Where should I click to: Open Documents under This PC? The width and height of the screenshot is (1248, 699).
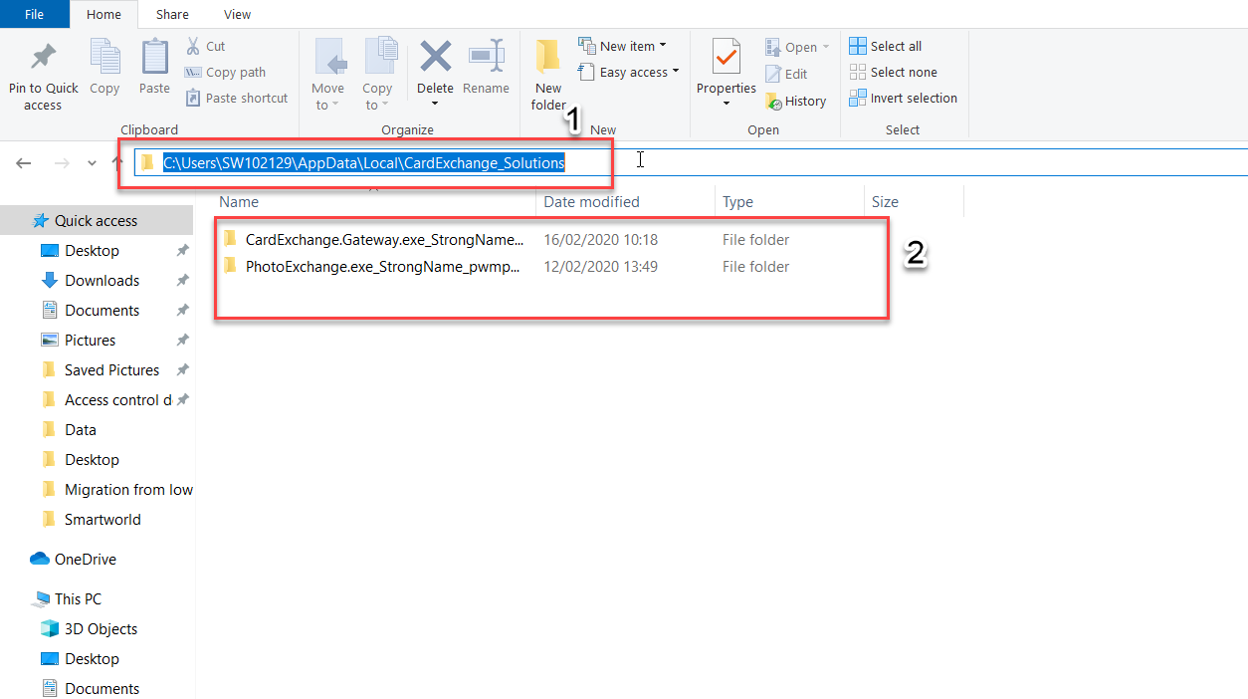click(102, 688)
